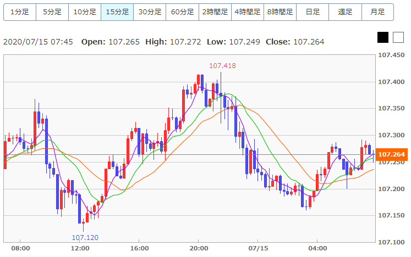Image resolution: width=411 pixels, height=257 pixels.
Task: Click the orange 107.264 current price tag
Action: [x=392, y=154]
